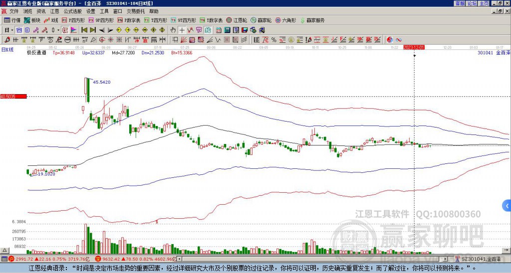Open 论坛 forum link

(472, 3)
